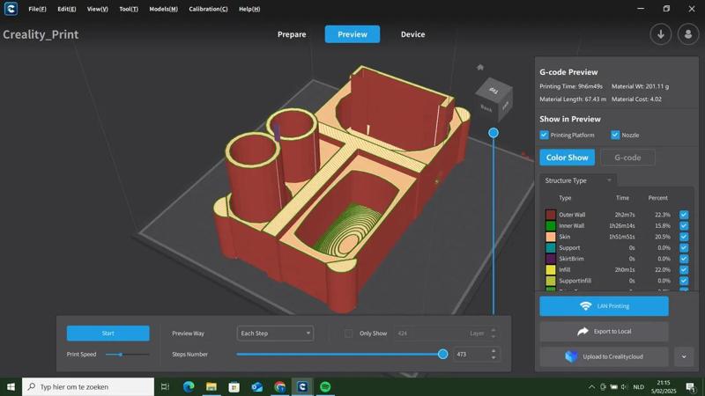
Task: Click the home view icon above the cube
Action: pyautogui.click(x=479, y=68)
